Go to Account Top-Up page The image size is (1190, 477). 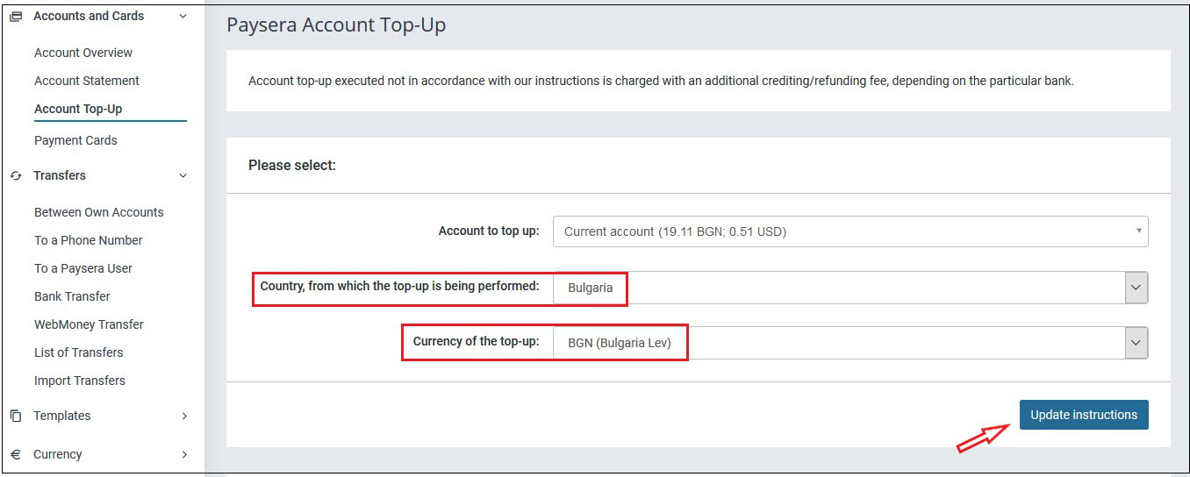78,109
